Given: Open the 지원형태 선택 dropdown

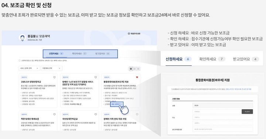Looking at the screenshot, I should point(52,68).
